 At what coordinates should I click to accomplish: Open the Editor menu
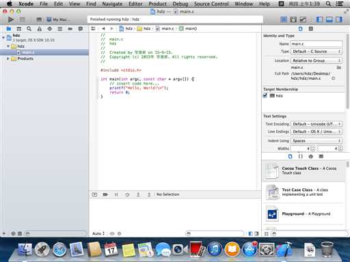(135, 3)
